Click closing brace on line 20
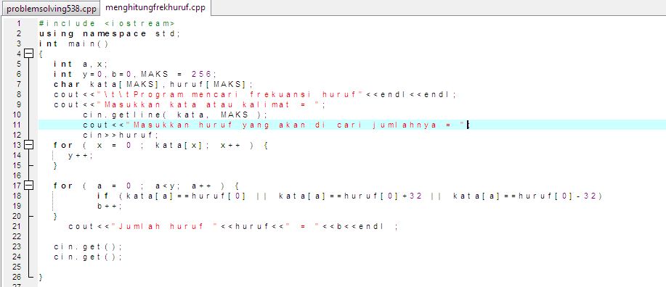This screenshot has width=666, height=287. click(x=55, y=217)
